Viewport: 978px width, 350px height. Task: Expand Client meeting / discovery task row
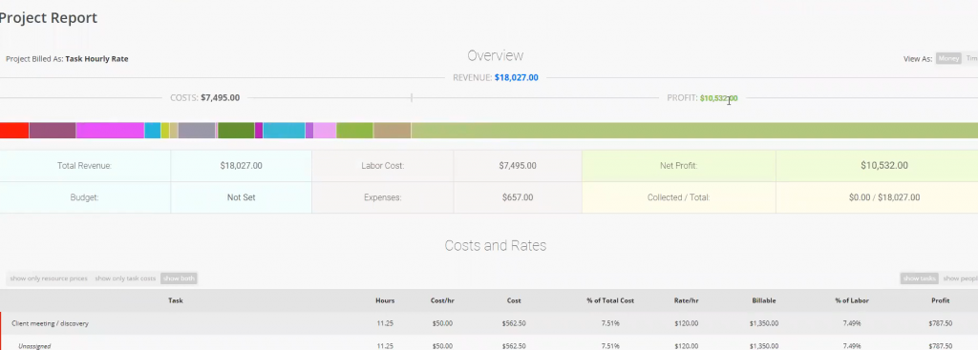point(489,323)
